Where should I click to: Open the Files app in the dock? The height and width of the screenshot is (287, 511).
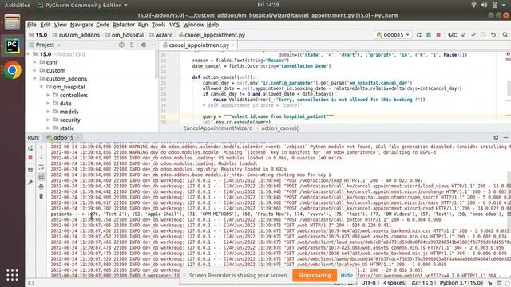12,22
